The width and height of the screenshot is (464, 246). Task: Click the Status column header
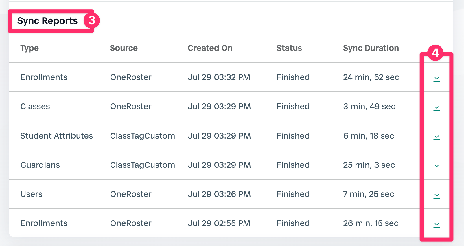point(289,48)
